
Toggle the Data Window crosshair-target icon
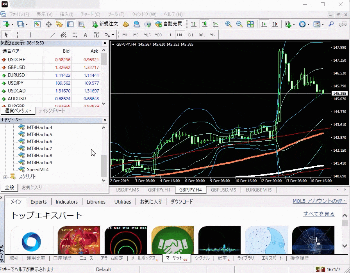pyautogui.click(x=48, y=24)
